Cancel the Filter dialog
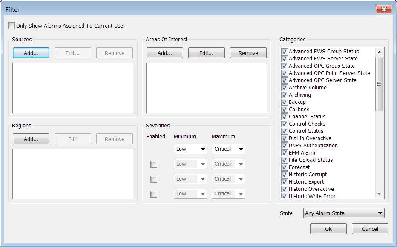The width and height of the screenshot is (397, 247). point(370,229)
